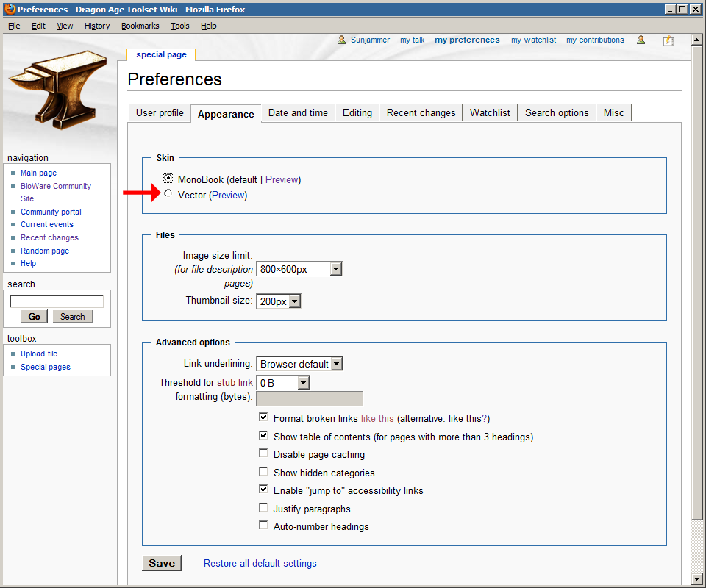Image resolution: width=706 pixels, height=588 pixels.
Task: Click Restore all default settings link
Action: [x=260, y=564]
